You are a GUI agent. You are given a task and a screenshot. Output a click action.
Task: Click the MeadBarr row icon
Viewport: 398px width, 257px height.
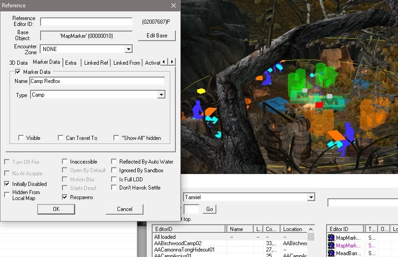[331, 253]
